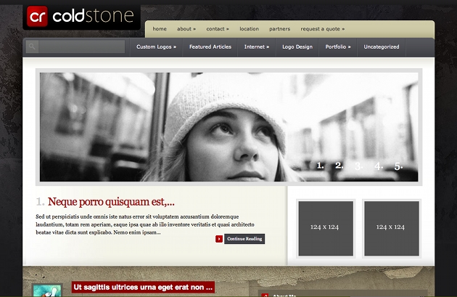The image size is (457, 297).
Task: Expand the about dropdown menu
Action: pos(186,29)
